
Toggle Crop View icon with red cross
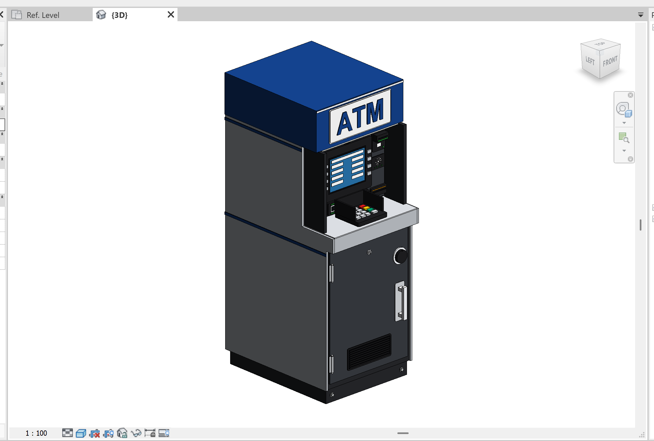95,433
